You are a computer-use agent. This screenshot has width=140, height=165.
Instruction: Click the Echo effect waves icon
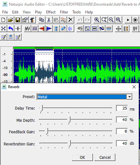click(x=70, y=29)
